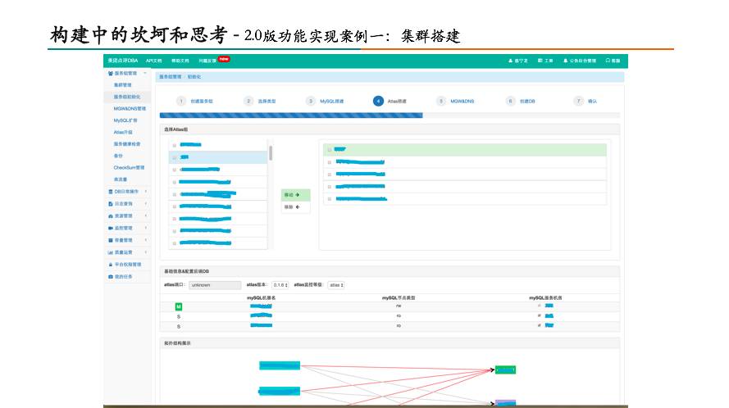Click the headset support icon in header
The width and height of the screenshot is (729, 408).
[608, 61]
